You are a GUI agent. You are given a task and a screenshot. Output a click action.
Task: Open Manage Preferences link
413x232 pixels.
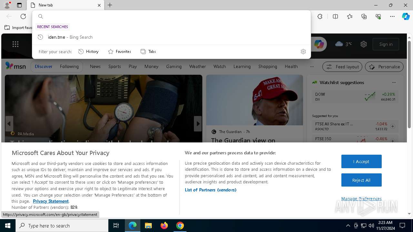[x=361, y=198]
